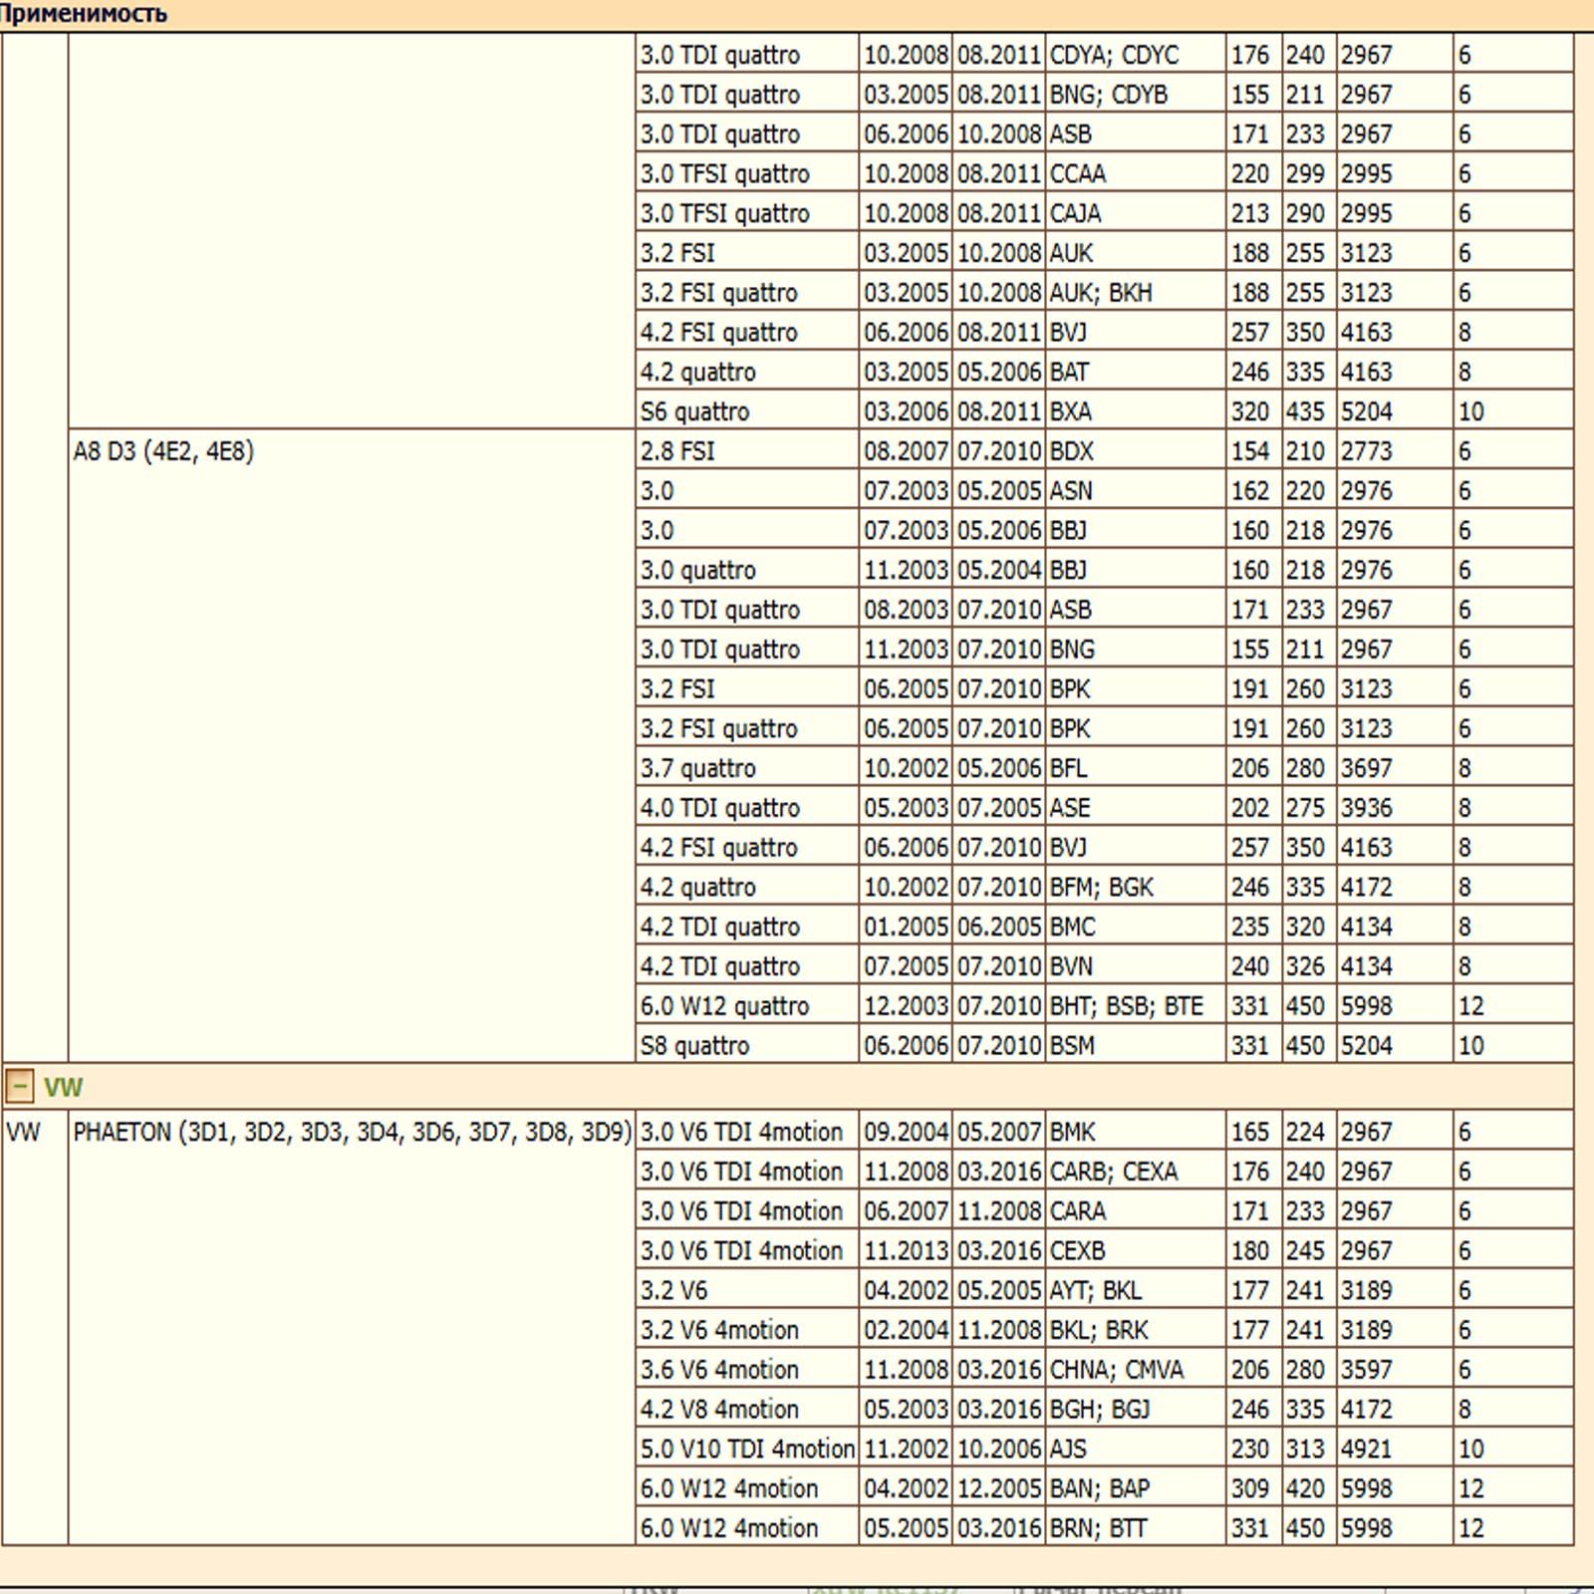Image resolution: width=1594 pixels, height=1594 pixels.
Task: Select the S6 quattro engine row
Action: (x=1105, y=410)
